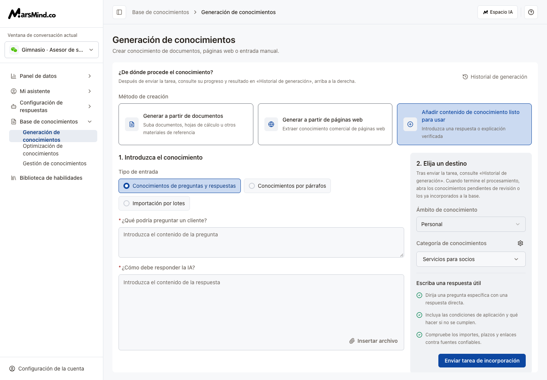Click the WeChat icon in conversation selector
The width and height of the screenshot is (547, 380).
coord(14,50)
